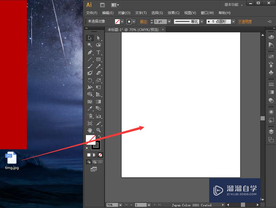This screenshot has width=276, height=208.
Task: Select the Blend tool
Action: click(98, 108)
